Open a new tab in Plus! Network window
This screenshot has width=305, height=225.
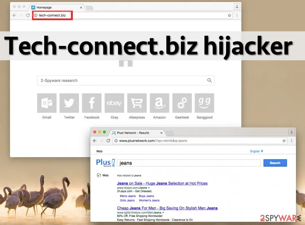170,133
